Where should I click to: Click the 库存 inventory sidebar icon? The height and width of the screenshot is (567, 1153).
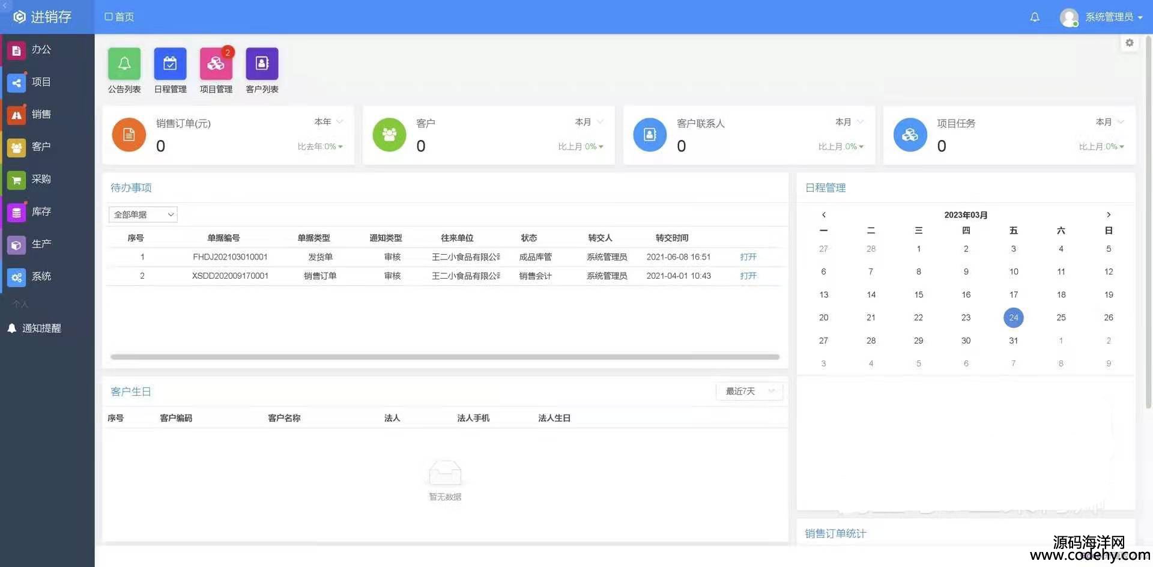16,212
